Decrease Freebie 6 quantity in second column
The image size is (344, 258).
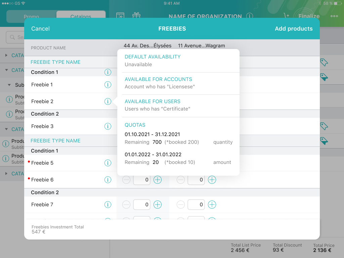[181, 180]
